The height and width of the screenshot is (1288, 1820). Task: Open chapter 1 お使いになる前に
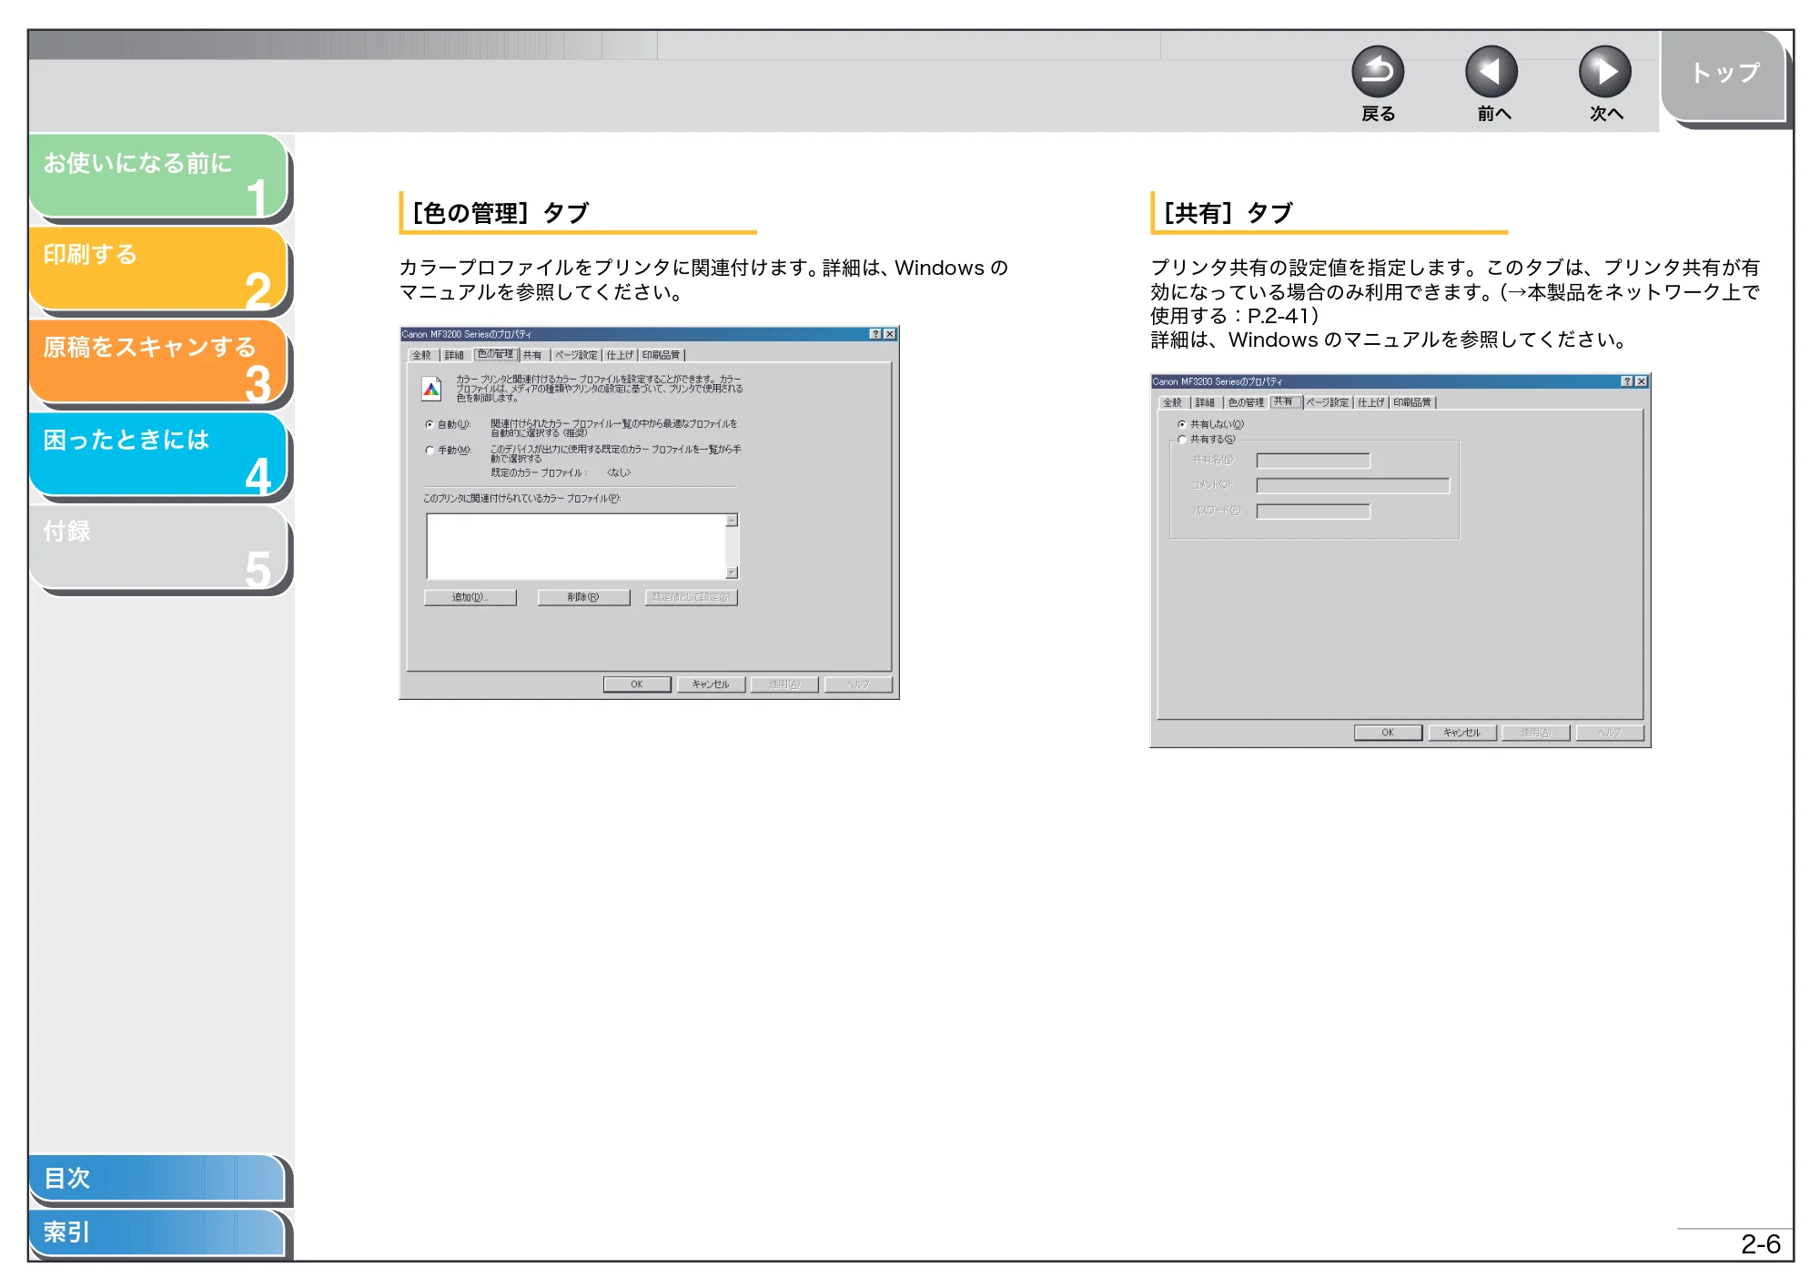[158, 176]
